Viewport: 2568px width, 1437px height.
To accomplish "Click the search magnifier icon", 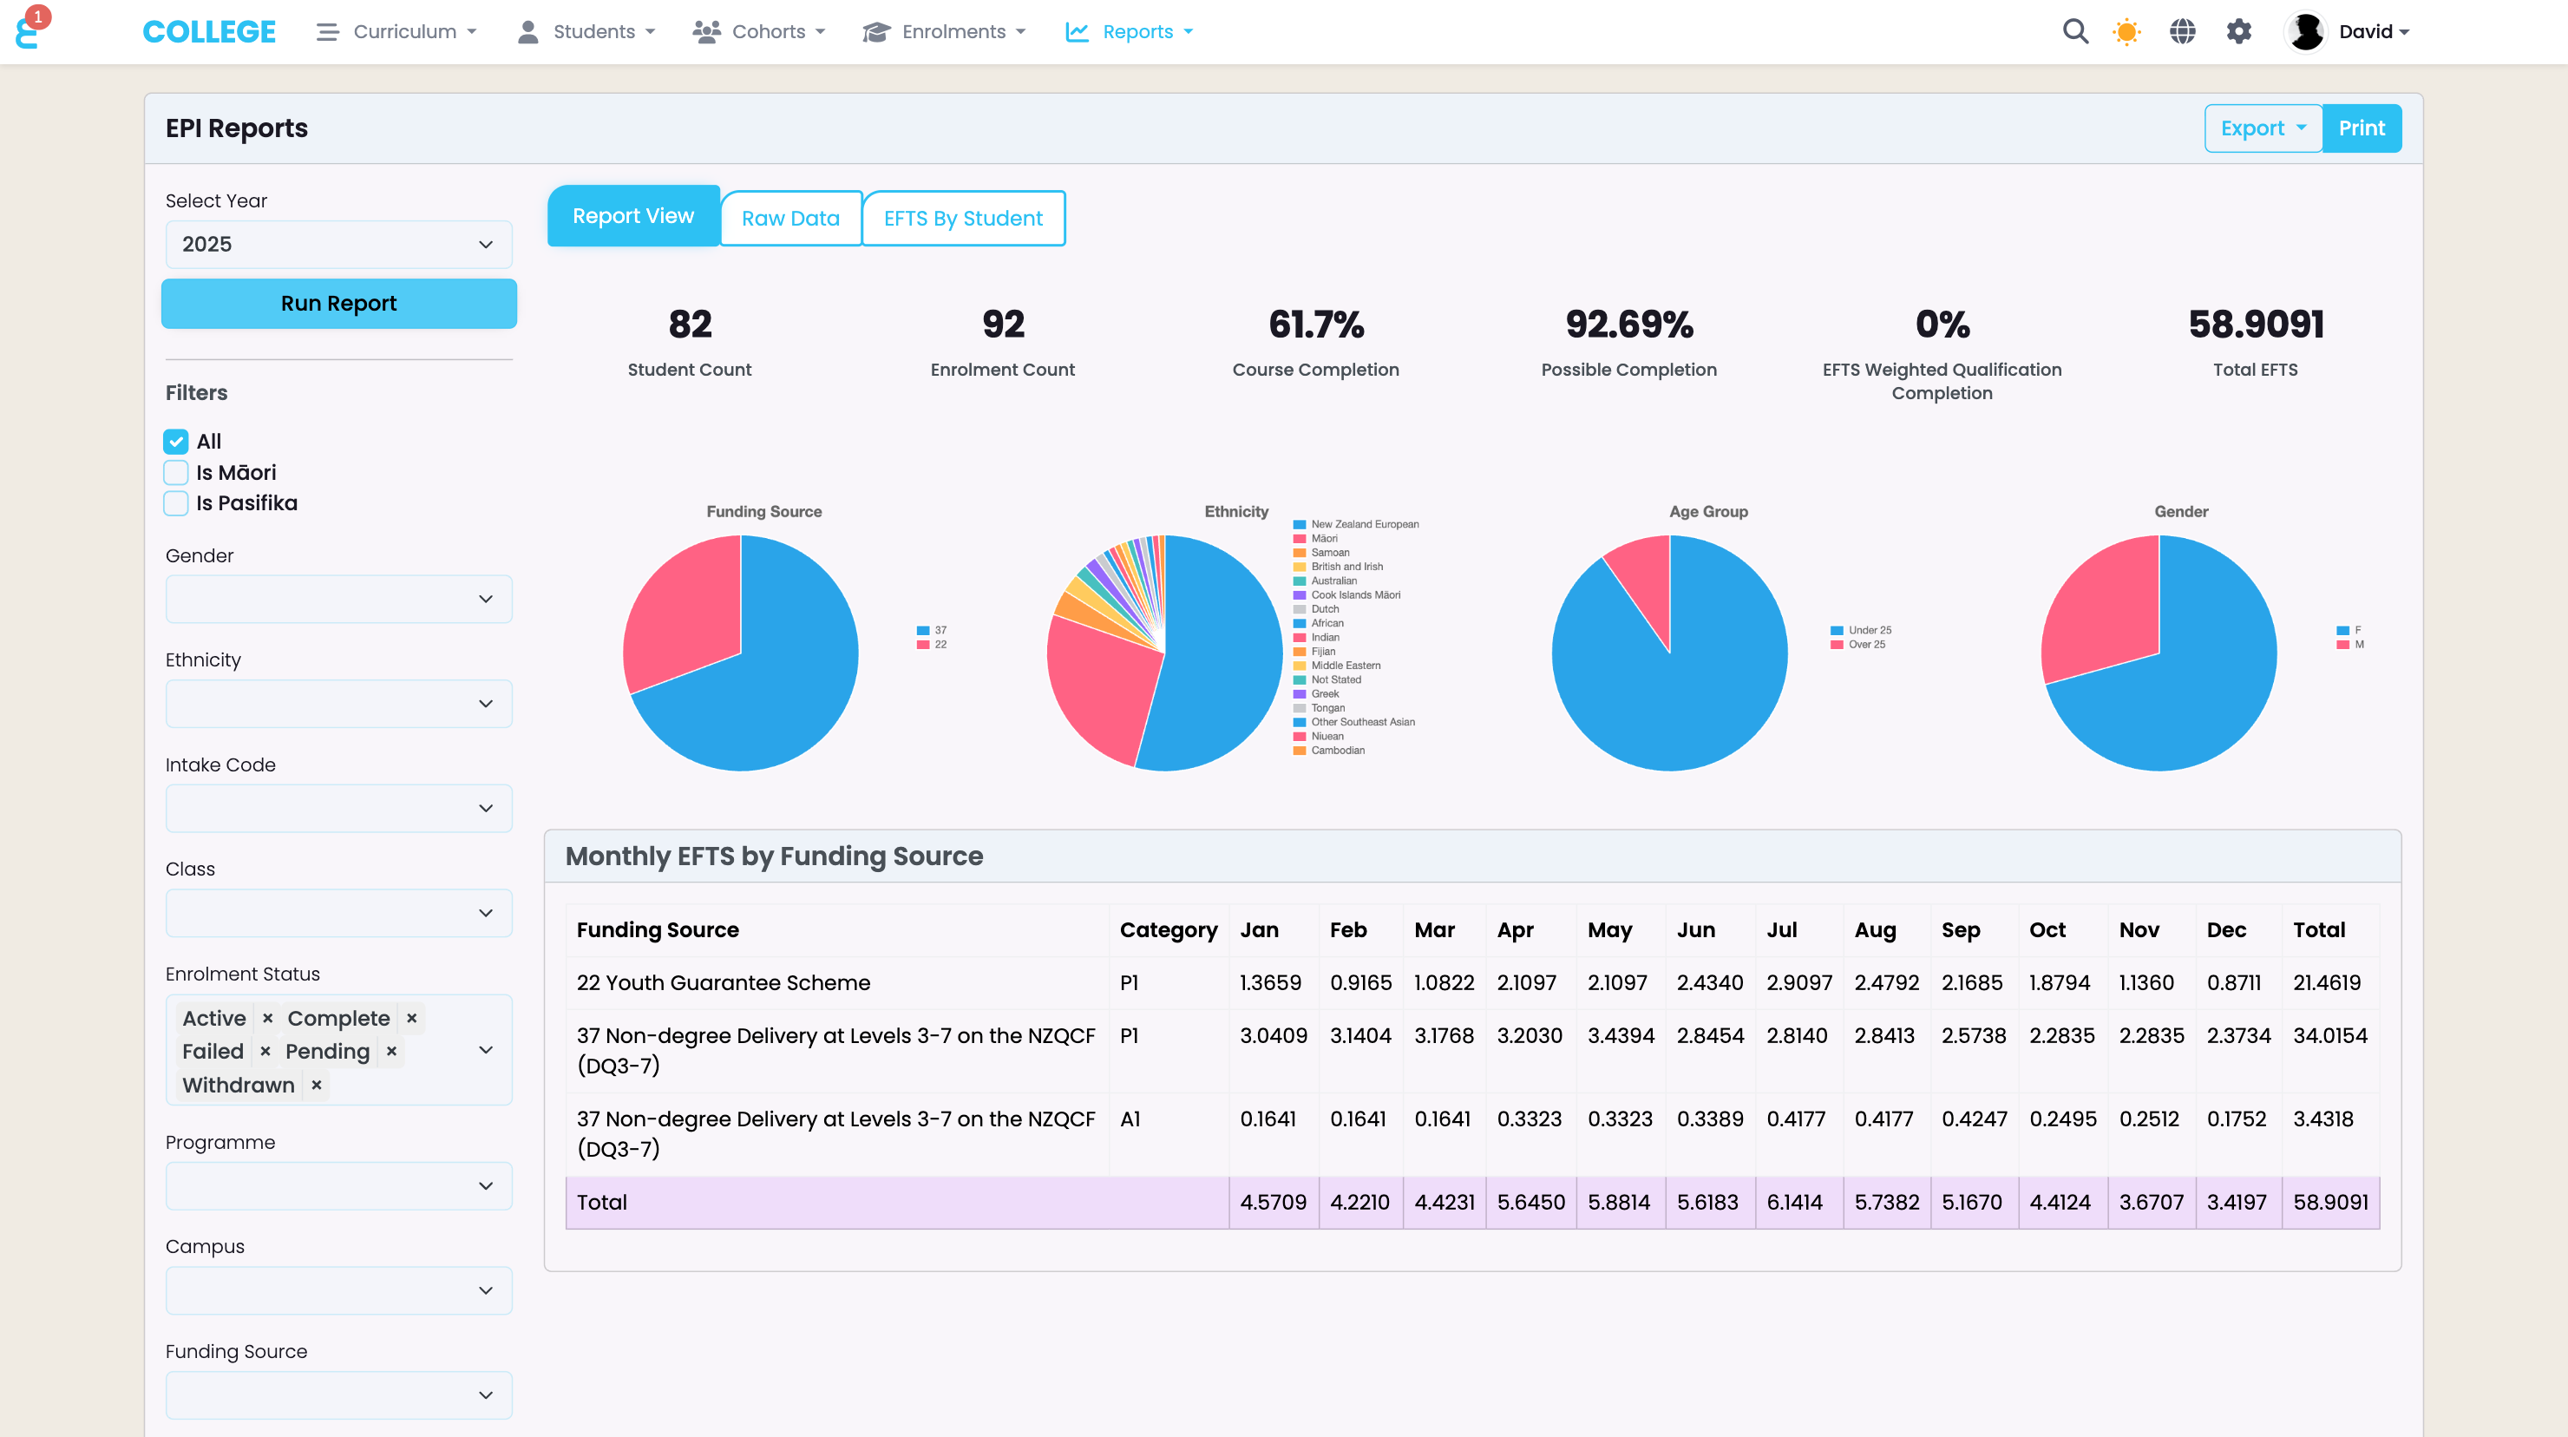I will (x=2074, y=32).
